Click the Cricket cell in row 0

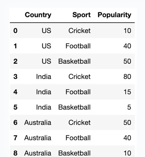[80, 31]
